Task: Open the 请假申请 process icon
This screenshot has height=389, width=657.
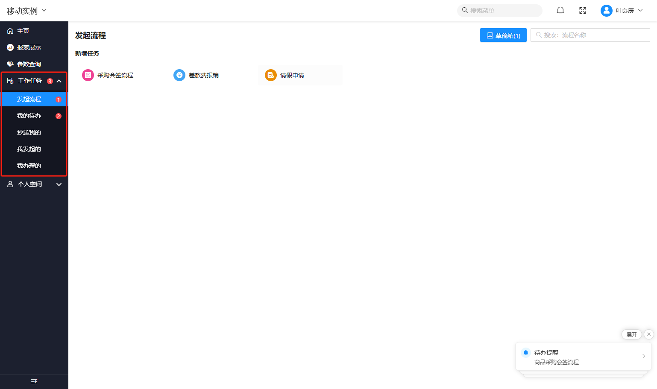Action: point(271,75)
